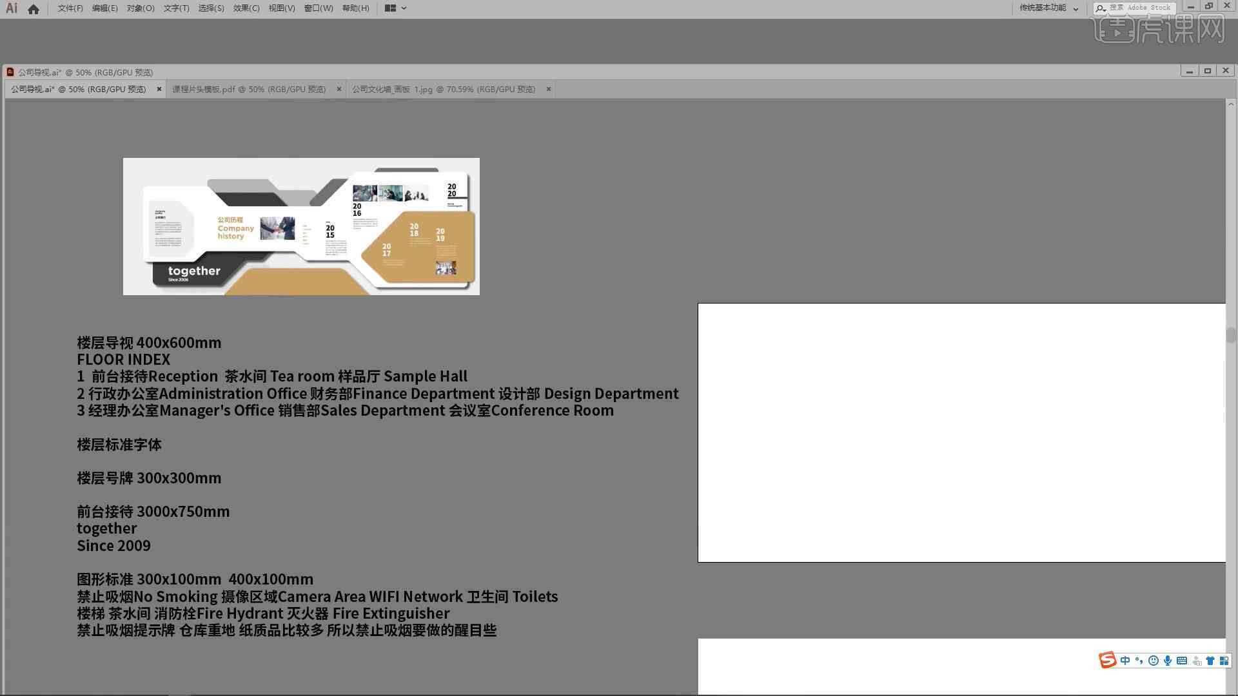Click the close button on 课程片头模版.pdf tab

pos(339,89)
